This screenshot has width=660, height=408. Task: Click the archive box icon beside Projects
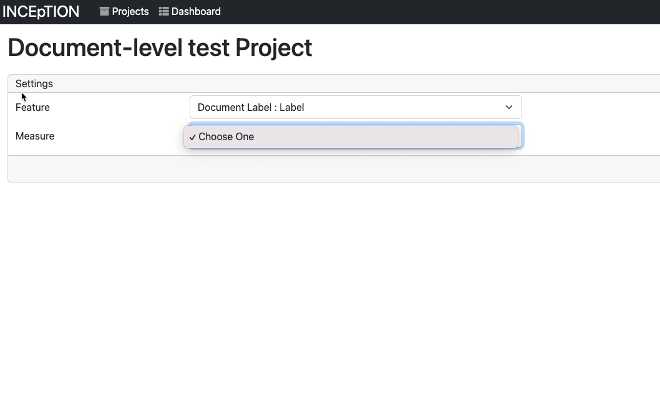[104, 11]
